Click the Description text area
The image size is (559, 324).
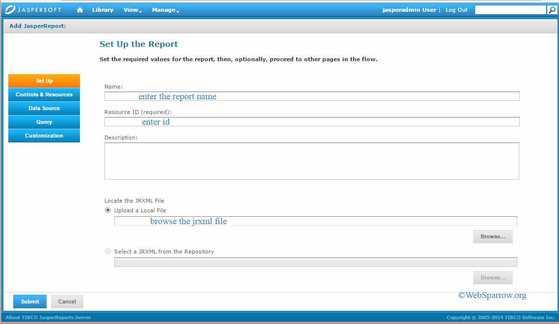tap(311, 161)
